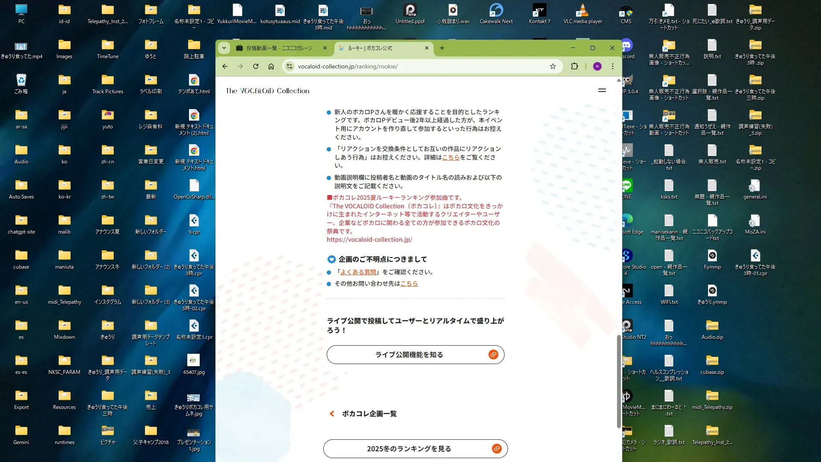
Task: Click the page vertical scrollbar thumb
Action: click(x=618, y=381)
